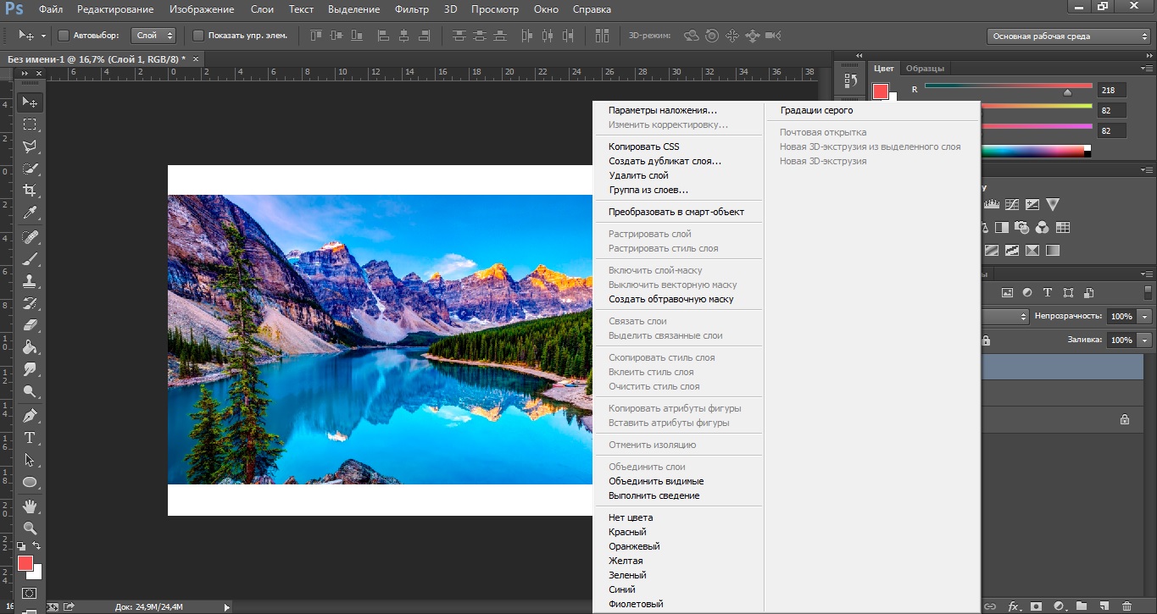The height and width of the screenshot is (614, 1157).
Task: Toggle pixel layer filter icon
Action: [x=1008, y=292]
